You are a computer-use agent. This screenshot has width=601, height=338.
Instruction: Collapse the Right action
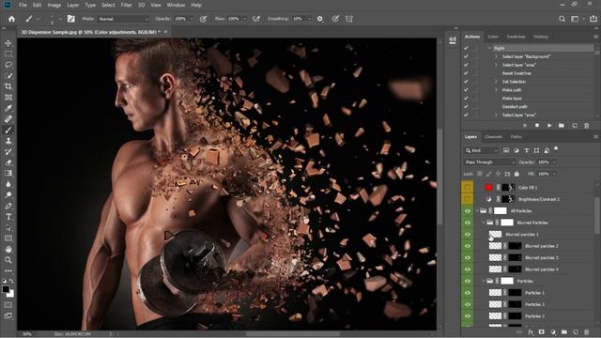tap(489, 48)
